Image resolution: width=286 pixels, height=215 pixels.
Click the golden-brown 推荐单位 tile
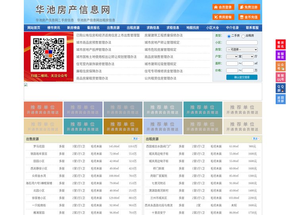pos(123,126)
